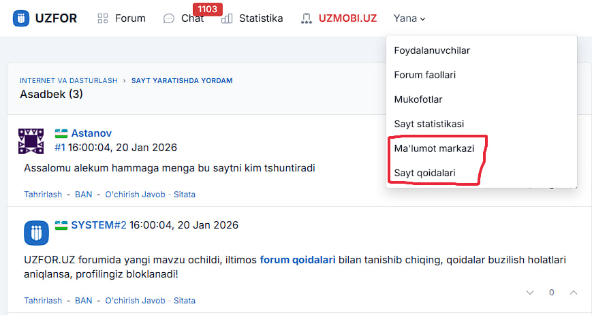This screenshot has height=315, width=592.
Task: Click the UZFOR logo icon
Action: pos(21,18)
